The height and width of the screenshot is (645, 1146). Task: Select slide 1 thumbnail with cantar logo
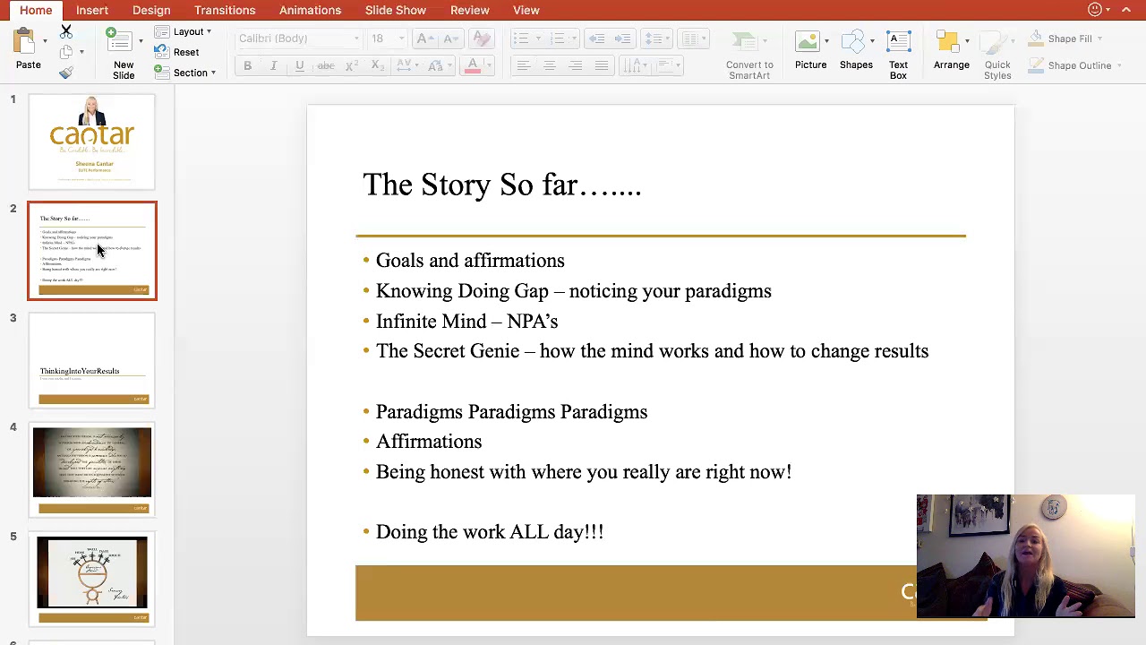[x=92, y=142]
